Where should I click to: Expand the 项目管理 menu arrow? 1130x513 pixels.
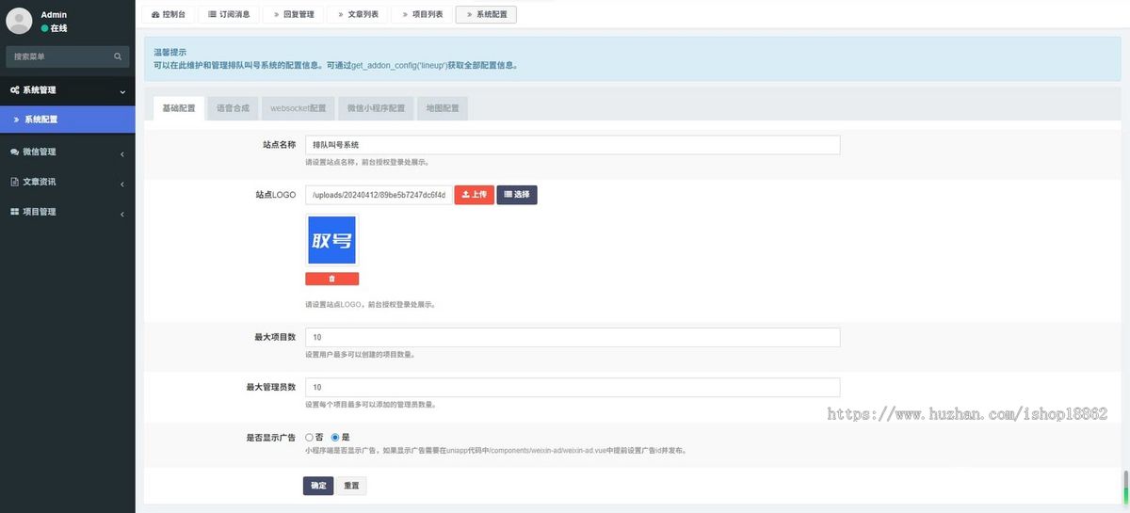click(122, 213)
